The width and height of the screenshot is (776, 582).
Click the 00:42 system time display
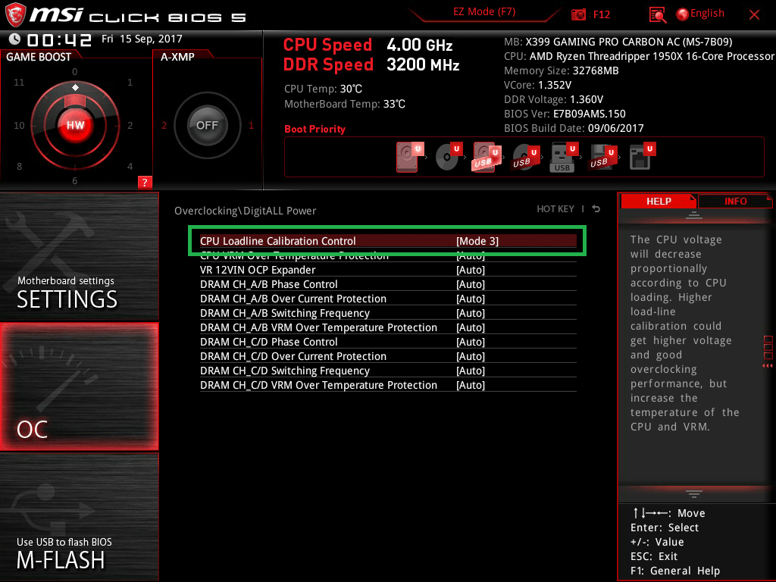pos(59,39)
